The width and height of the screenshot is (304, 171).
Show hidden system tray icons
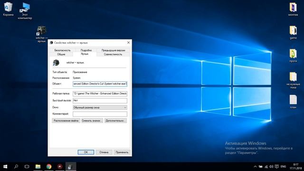(255, 167)
